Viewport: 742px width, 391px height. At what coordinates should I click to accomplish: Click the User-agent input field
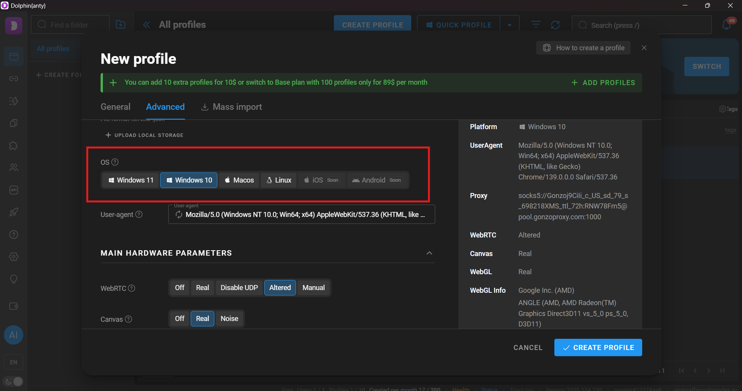point(302,215)
